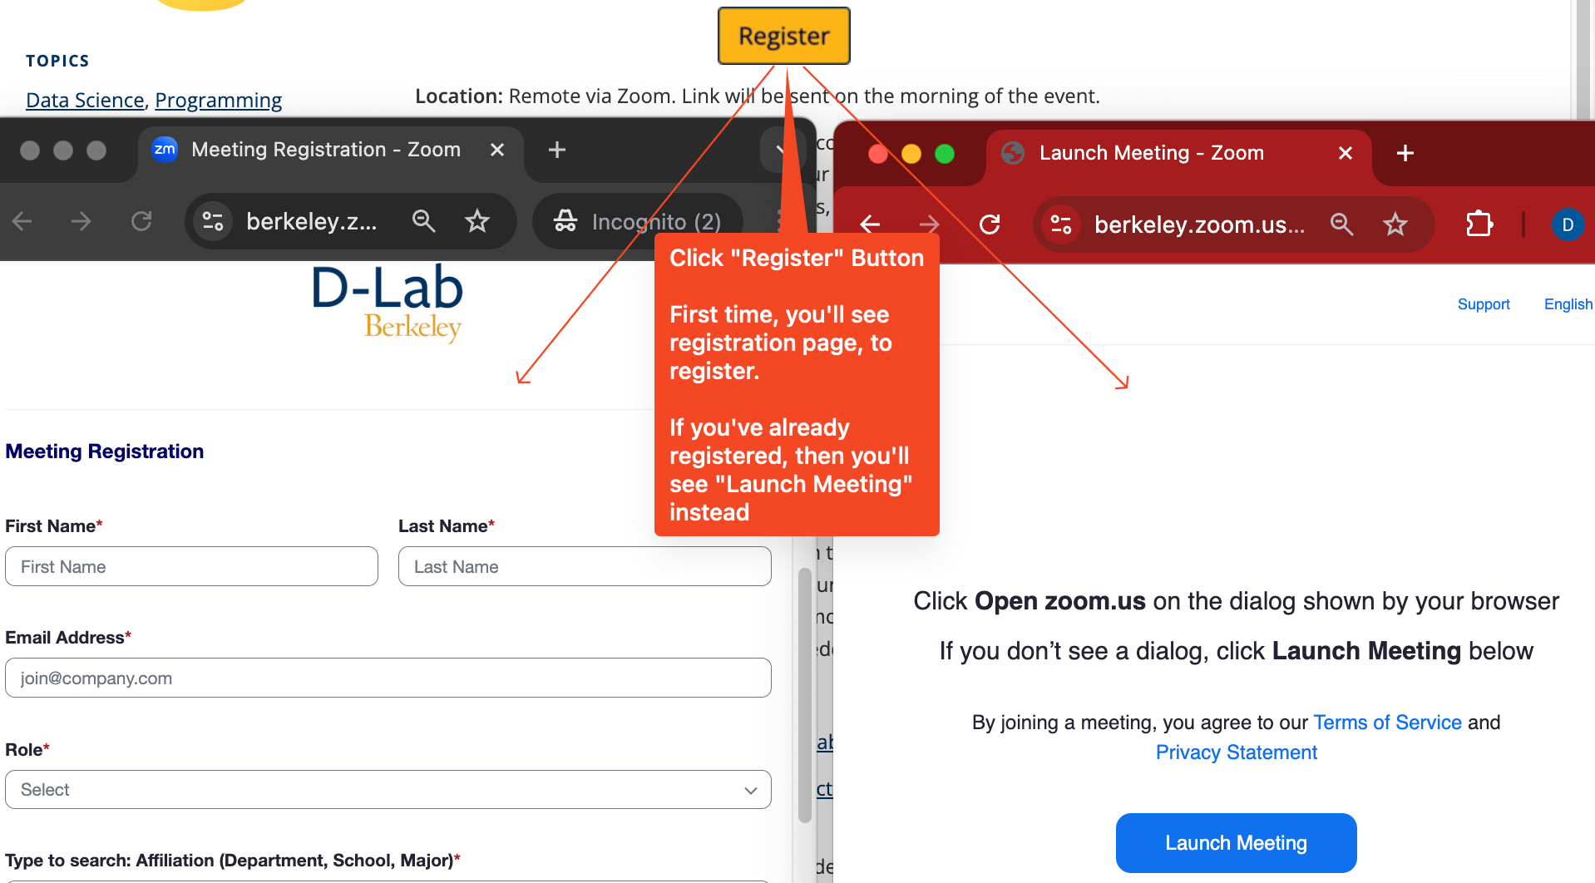This screenshot has height=883, width=1595.
Task: Open the Programming topic link
Action: pos(219,100)
